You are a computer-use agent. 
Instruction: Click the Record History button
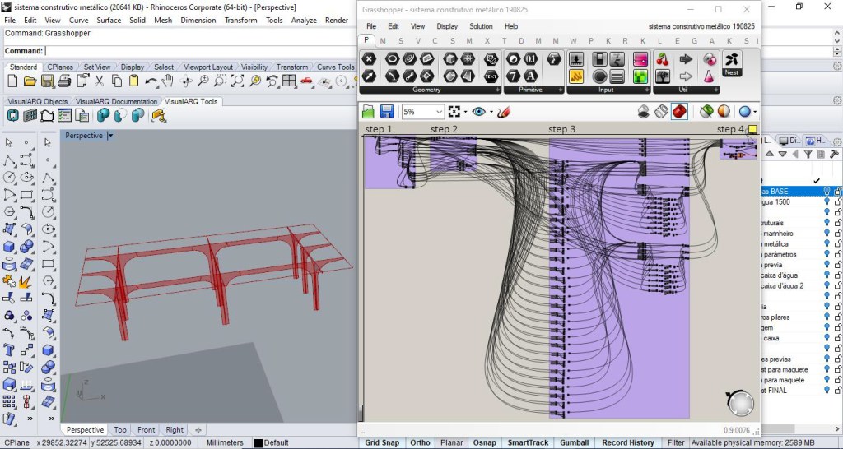point(628,442)
